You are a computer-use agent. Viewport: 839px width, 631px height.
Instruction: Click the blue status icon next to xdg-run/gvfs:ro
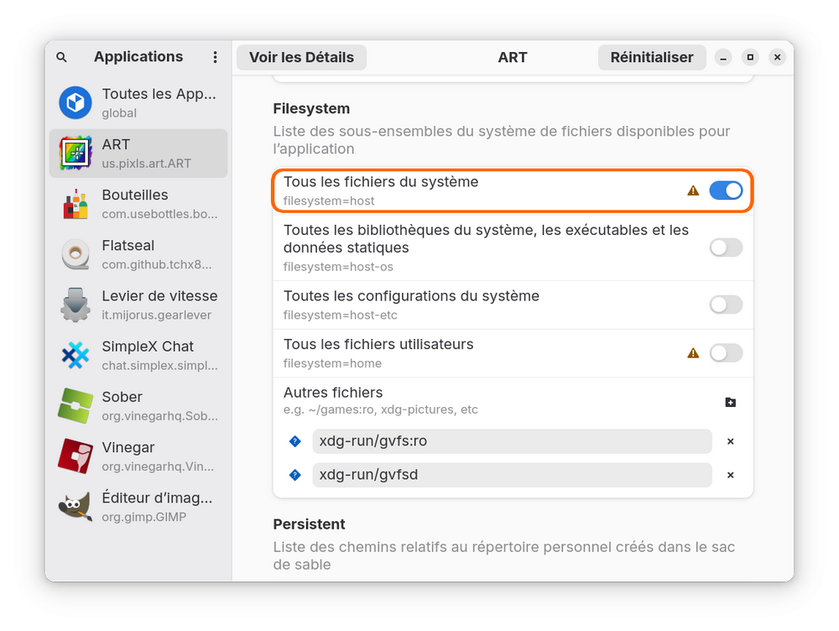pyautogui.click(x=294, y=441)
